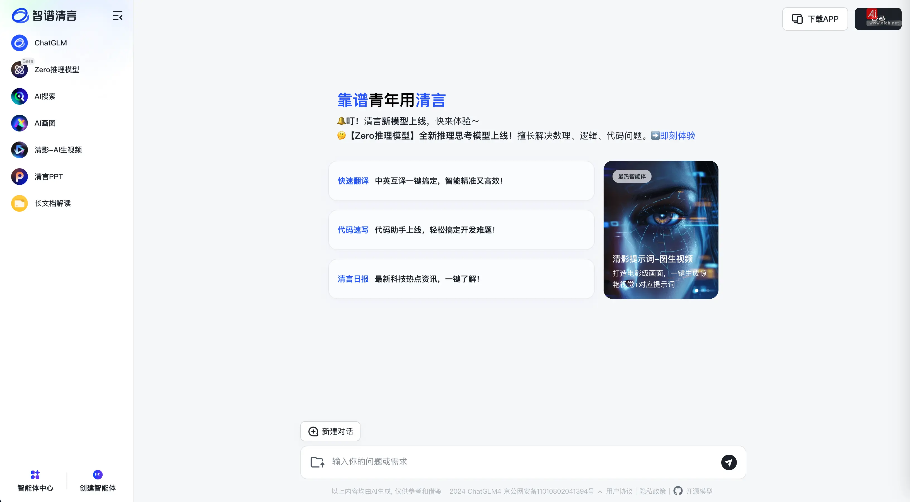Click the 智谱清言 logo

point(44,16)
